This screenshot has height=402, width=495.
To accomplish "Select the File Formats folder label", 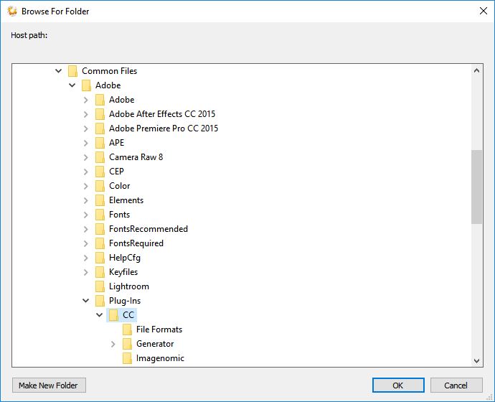I will (x=159, y=329).
